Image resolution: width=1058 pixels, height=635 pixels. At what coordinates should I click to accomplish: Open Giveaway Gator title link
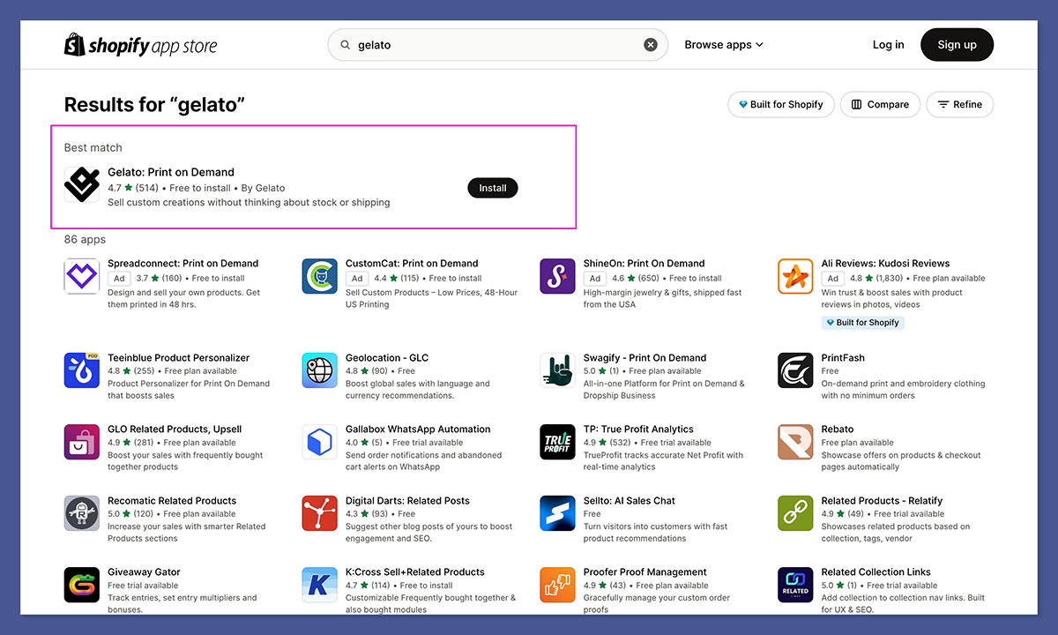(x=144, y=571)
